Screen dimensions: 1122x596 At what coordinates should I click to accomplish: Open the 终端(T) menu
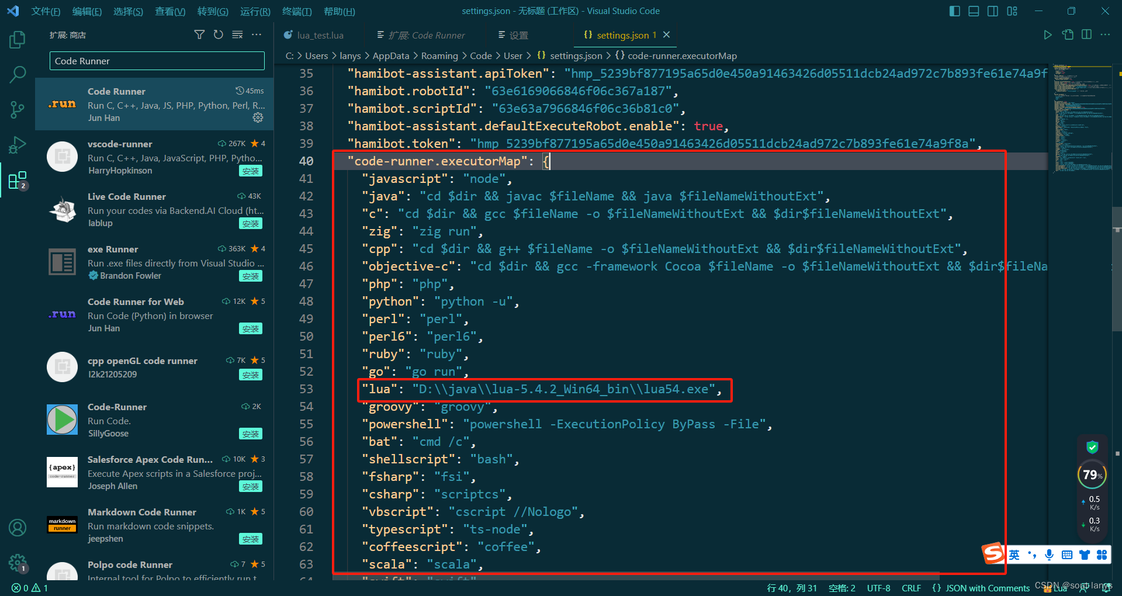tap(297, 11)
